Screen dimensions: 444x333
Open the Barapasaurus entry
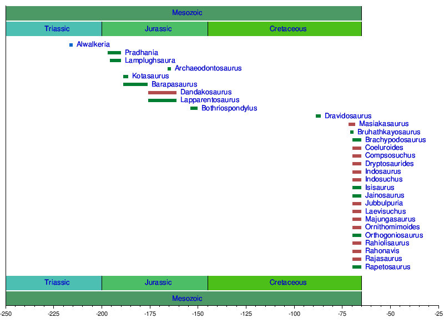[174, 84]
